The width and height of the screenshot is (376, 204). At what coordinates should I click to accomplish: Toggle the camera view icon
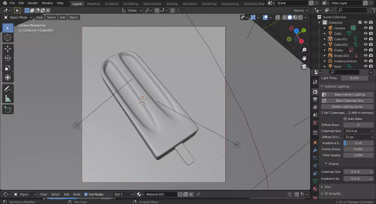coord(304,66)
